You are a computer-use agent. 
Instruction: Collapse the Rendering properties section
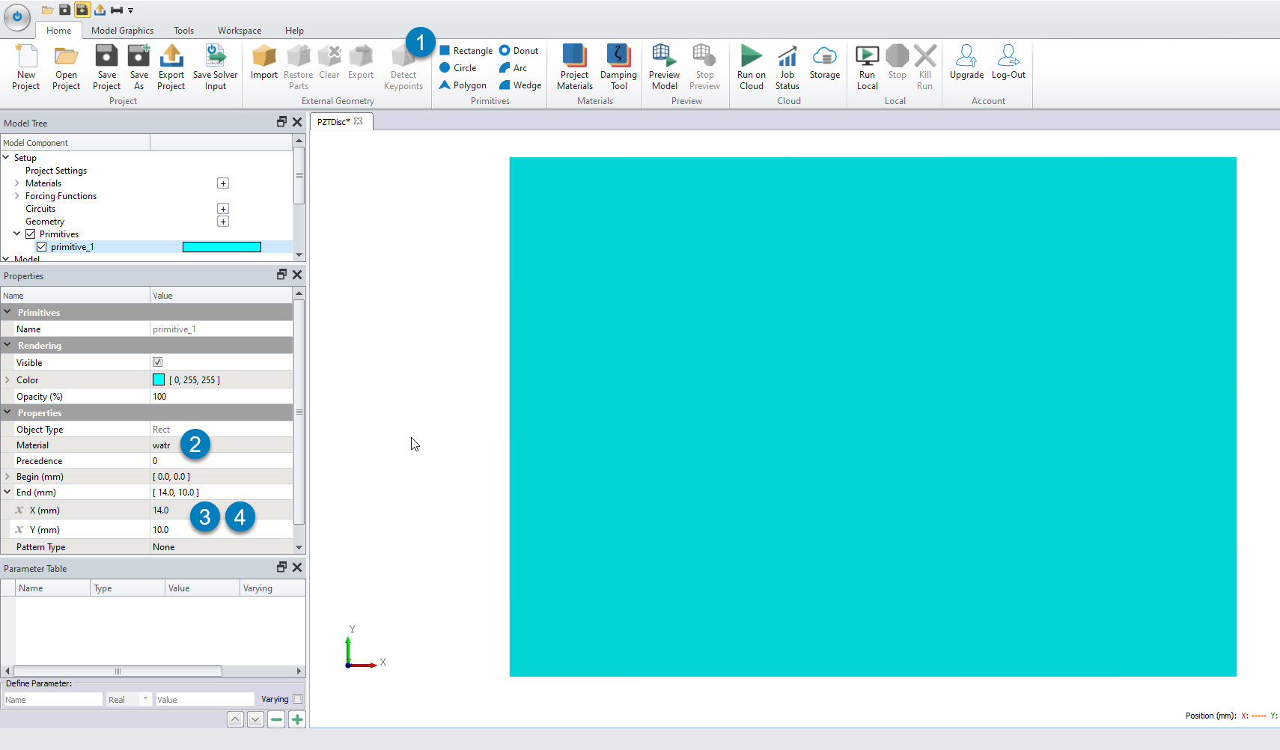(x=7, y=345)
